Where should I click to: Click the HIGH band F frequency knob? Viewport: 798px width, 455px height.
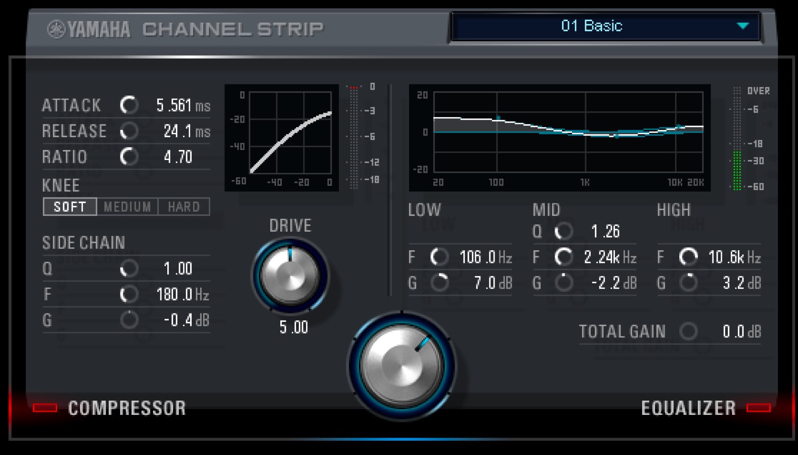pyautogui.click(x=688, y=257)
